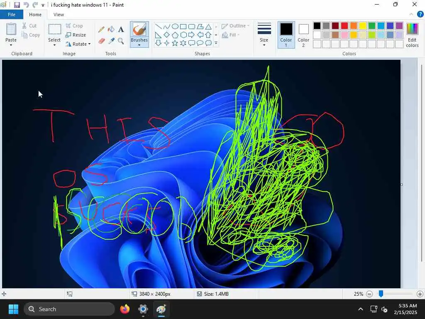The width and height of the screenshot is (425, 319).
Task: Activate Color 2 selector
Action: point(303,35)
